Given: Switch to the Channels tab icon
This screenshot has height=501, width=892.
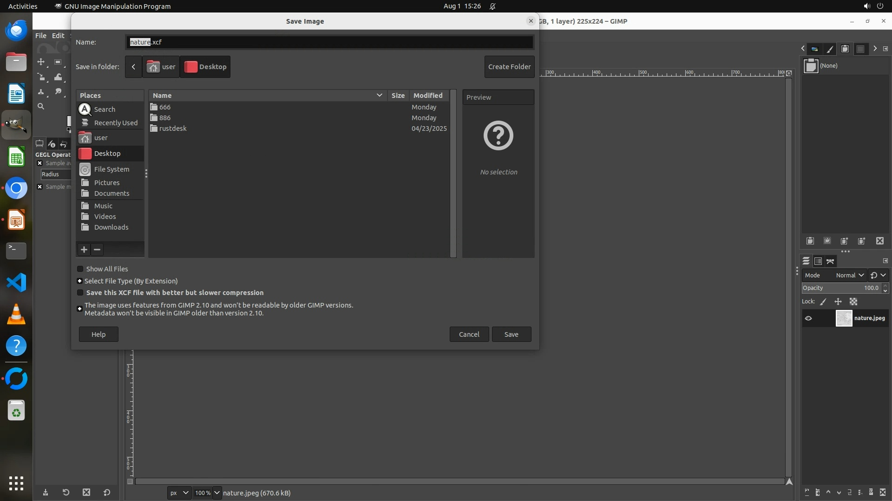Looking at the screenshot, I should coord(818,261).
